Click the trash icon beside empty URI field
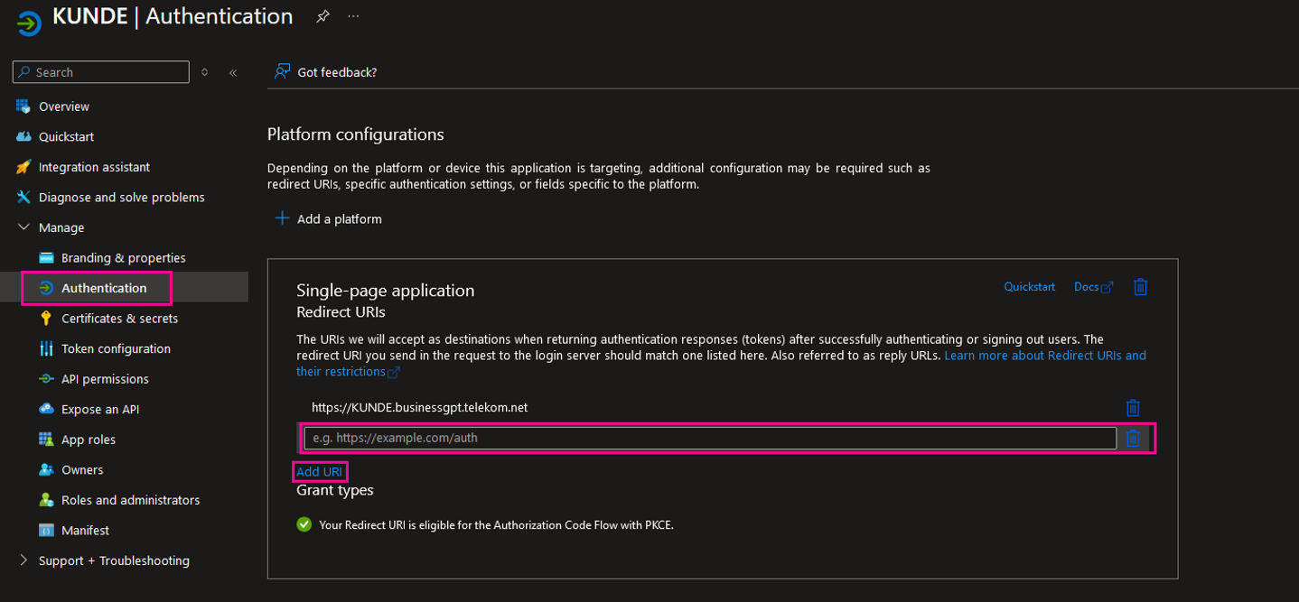The image size is (1299, 602). 1133,439
